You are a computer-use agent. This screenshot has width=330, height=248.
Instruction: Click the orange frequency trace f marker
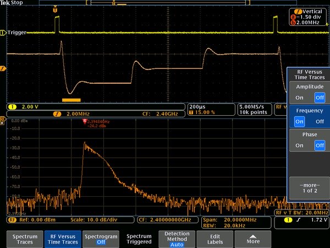point(3,68)
